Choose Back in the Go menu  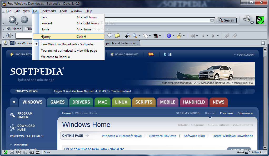68,17
